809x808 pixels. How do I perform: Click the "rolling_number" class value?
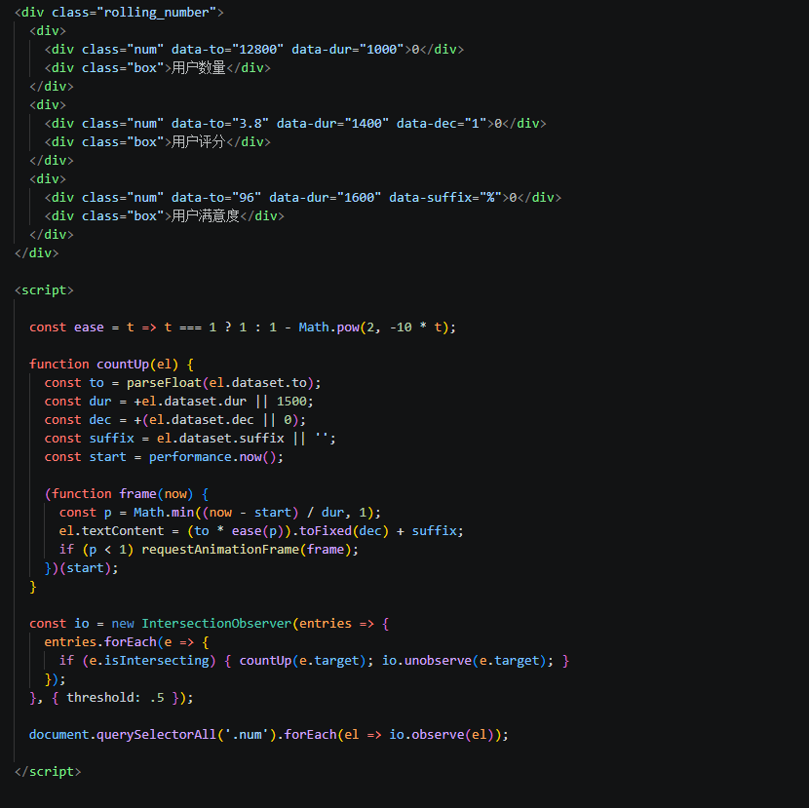161,13
